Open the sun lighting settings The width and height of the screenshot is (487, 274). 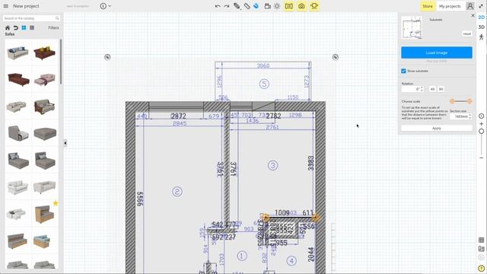(277, 6)
